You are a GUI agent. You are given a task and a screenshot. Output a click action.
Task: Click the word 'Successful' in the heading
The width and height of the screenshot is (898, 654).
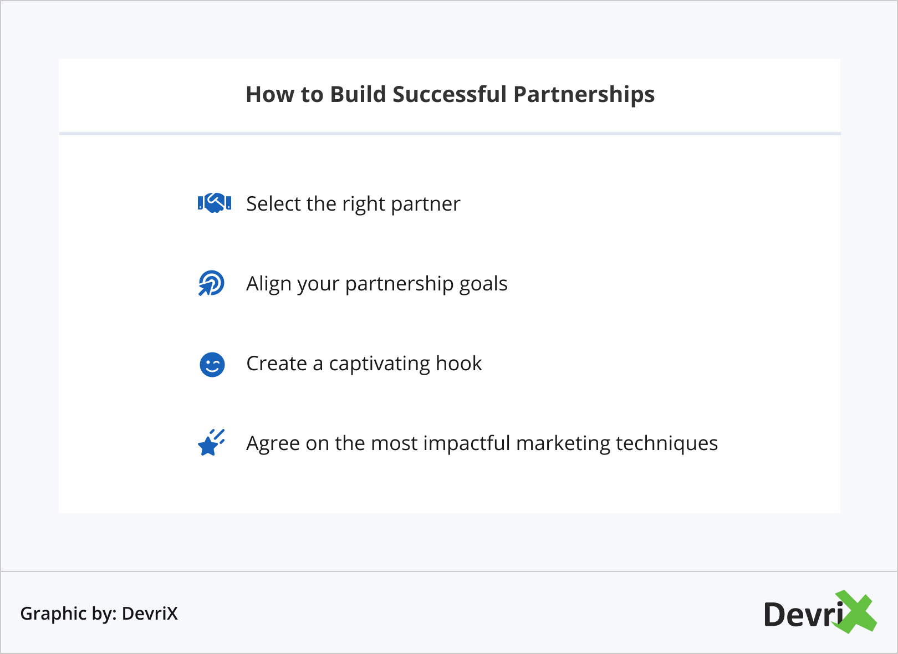coord(450,94)
